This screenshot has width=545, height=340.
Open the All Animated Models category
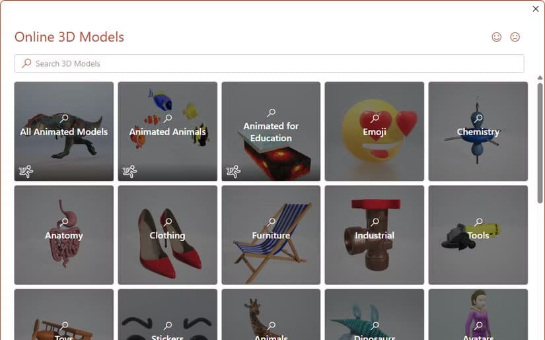coord(64,131)
